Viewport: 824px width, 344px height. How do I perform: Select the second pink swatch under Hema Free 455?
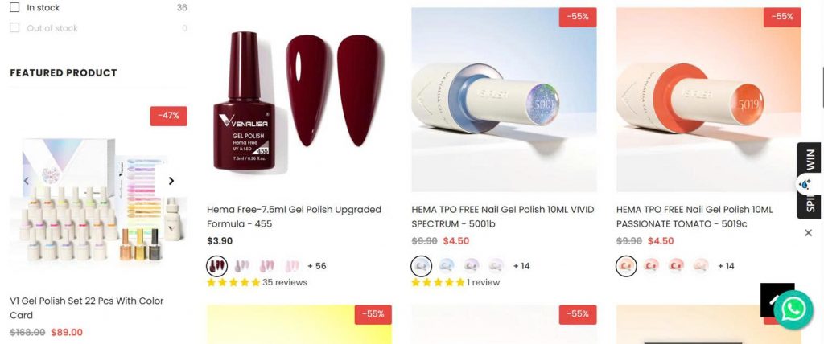click(267, 266)
